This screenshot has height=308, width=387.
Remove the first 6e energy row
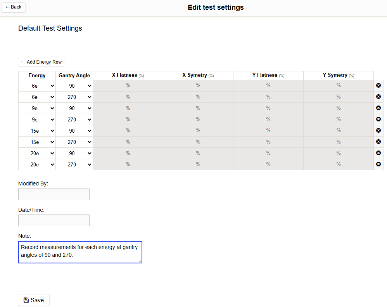point(378,85)
